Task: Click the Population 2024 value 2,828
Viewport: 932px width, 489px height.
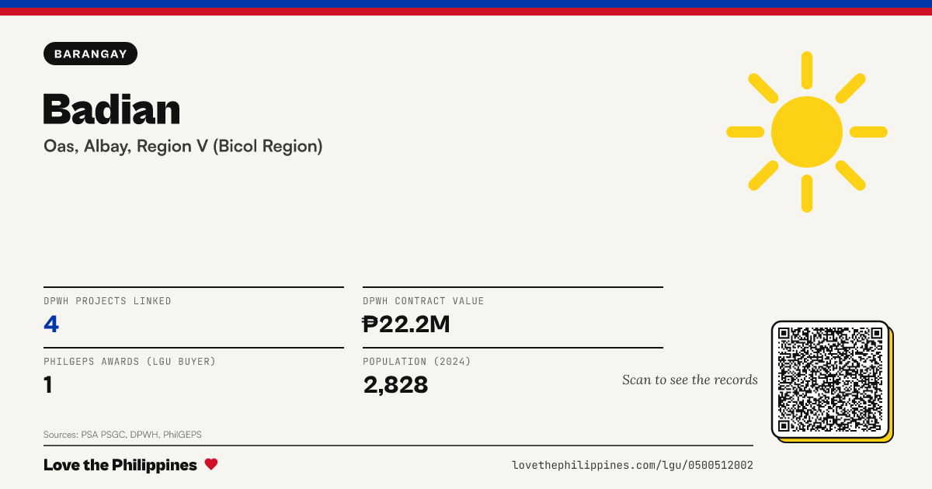Action: pos(395,384)
